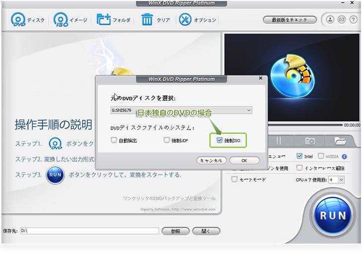Viewport: 362px width, 253px height.
Task: Uncheck the 強制ISO checkbox
Action: (220, 140)
